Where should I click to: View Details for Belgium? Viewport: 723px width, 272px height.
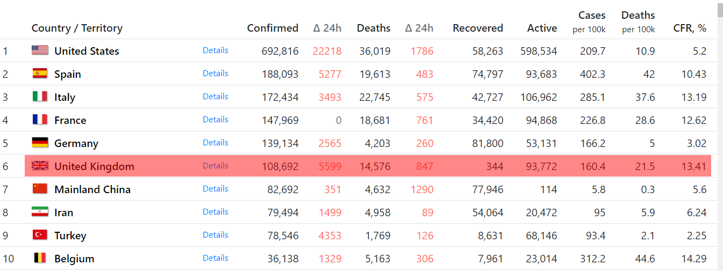click(216, 258)
